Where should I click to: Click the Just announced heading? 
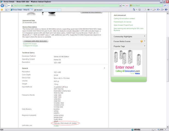pos(120,15)
